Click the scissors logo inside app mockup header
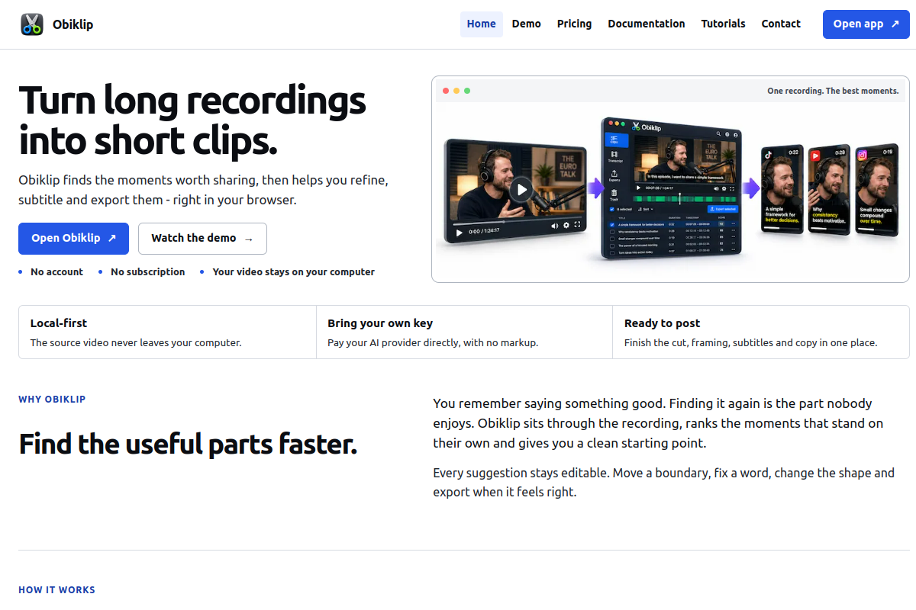916x610 pixels. click(x=636, y=127)
